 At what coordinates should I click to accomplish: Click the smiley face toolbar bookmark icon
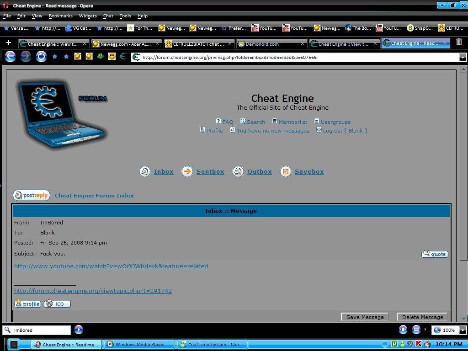click(x=112, y=57)
